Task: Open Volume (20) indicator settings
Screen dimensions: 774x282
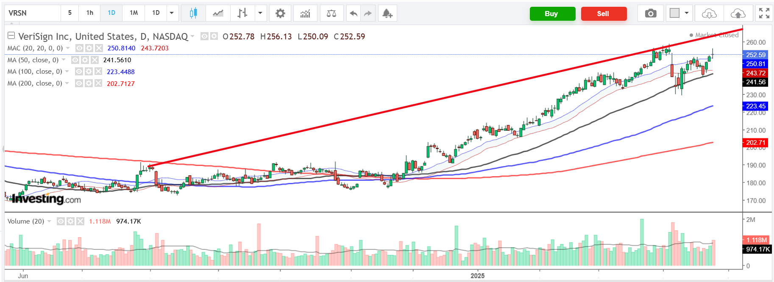Action: pyautogui.click(x=70, y=221)
